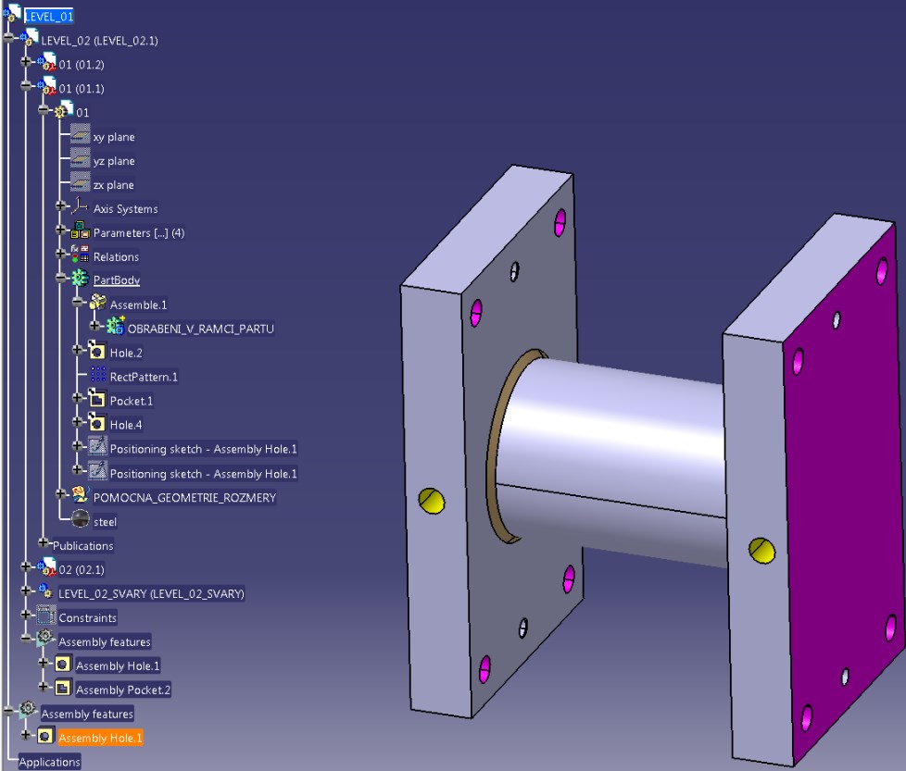Click the magenta end face of right plate
The height and width of the screenshot is (771, 906).
[x=845, y=491]
